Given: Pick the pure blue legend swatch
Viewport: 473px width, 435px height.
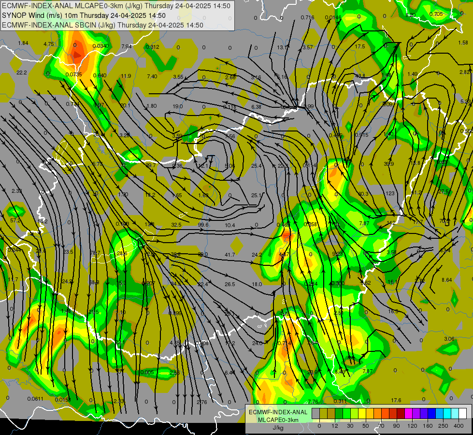Looking at the screenshot, I should pos(431,413).
